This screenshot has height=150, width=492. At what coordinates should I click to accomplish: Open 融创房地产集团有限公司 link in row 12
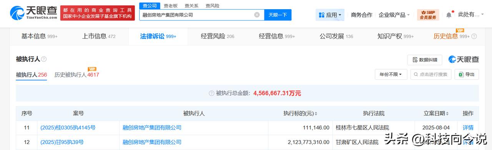152,142
